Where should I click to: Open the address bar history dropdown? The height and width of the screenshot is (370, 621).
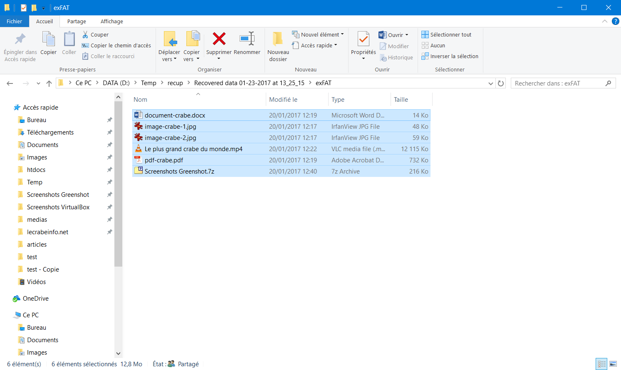click(491, 83)
